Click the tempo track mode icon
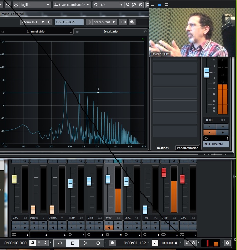The image size is (237, 250). click(x=155, y=243)
